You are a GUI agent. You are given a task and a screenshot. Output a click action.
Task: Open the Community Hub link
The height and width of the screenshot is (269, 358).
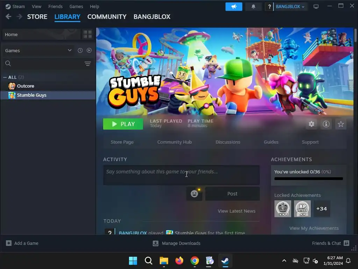click(x=174, y=142)
